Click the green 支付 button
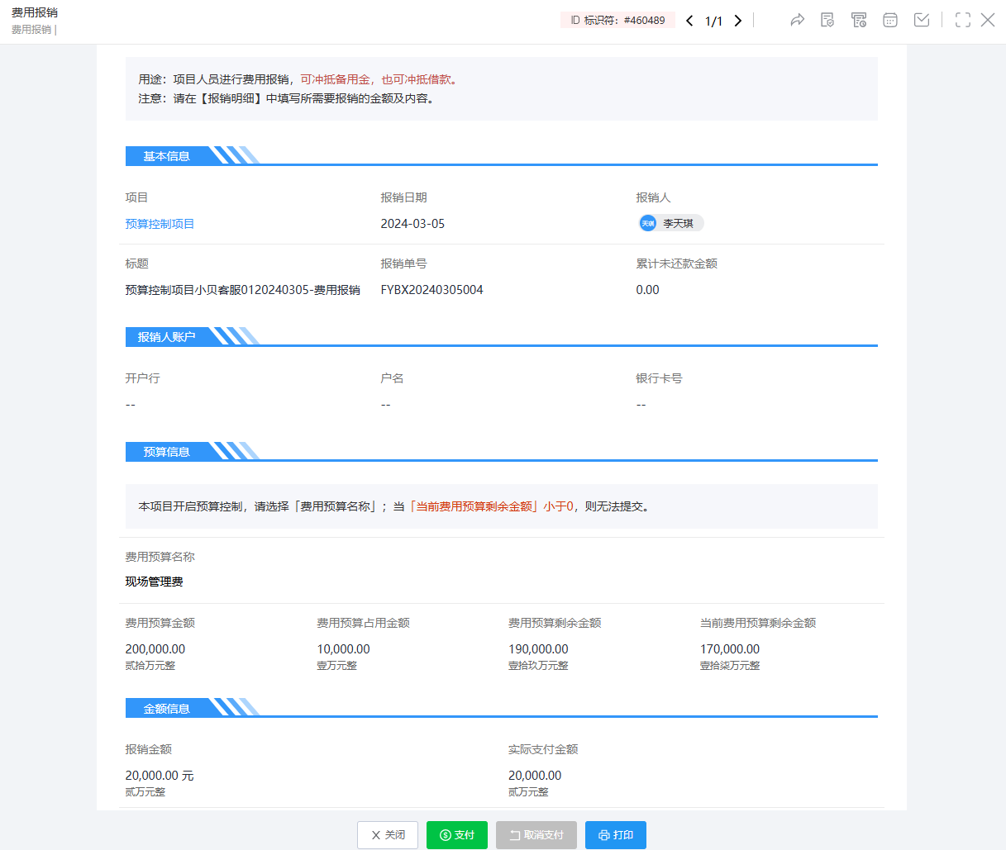Viewport: 1006px width, 850px height. [x=457, y=835]
